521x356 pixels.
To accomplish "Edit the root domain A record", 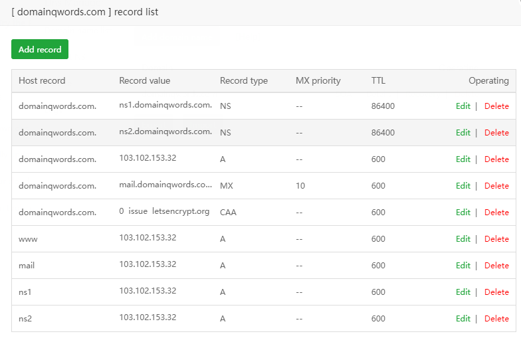I will 463,159.
